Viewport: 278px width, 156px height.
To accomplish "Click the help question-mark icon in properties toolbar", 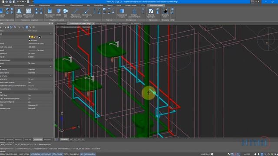I will click(x=33, y=27).
